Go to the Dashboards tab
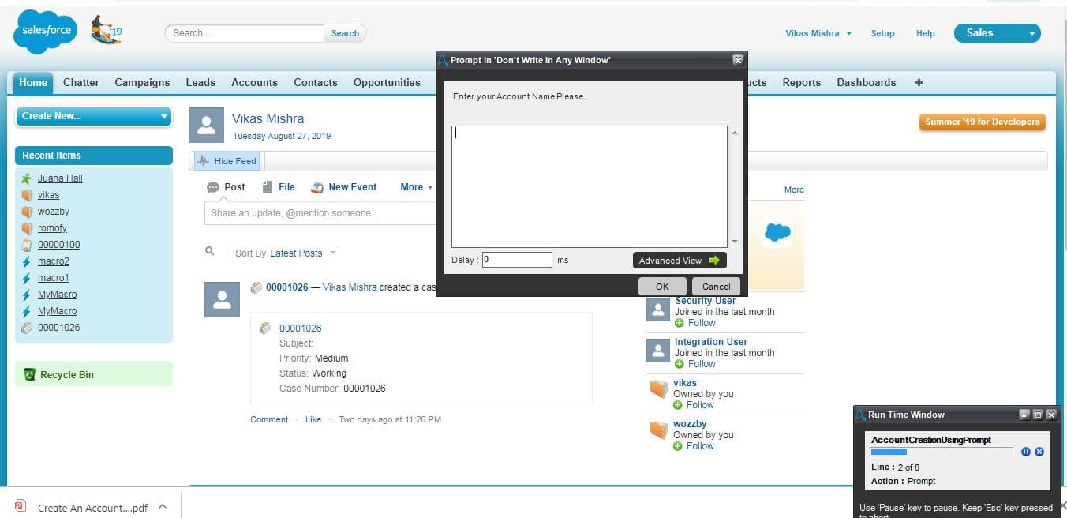This screenshot has width=1067, height=518. pyautogui.click(x=867, y=82)
